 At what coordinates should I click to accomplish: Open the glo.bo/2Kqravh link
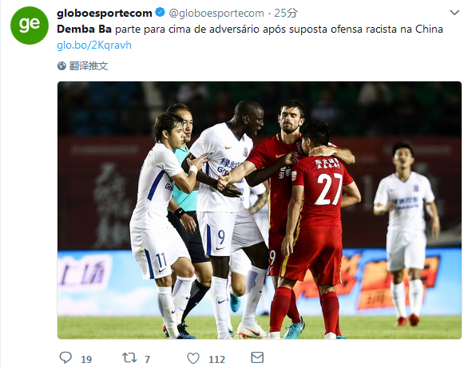tap(94, 45)
